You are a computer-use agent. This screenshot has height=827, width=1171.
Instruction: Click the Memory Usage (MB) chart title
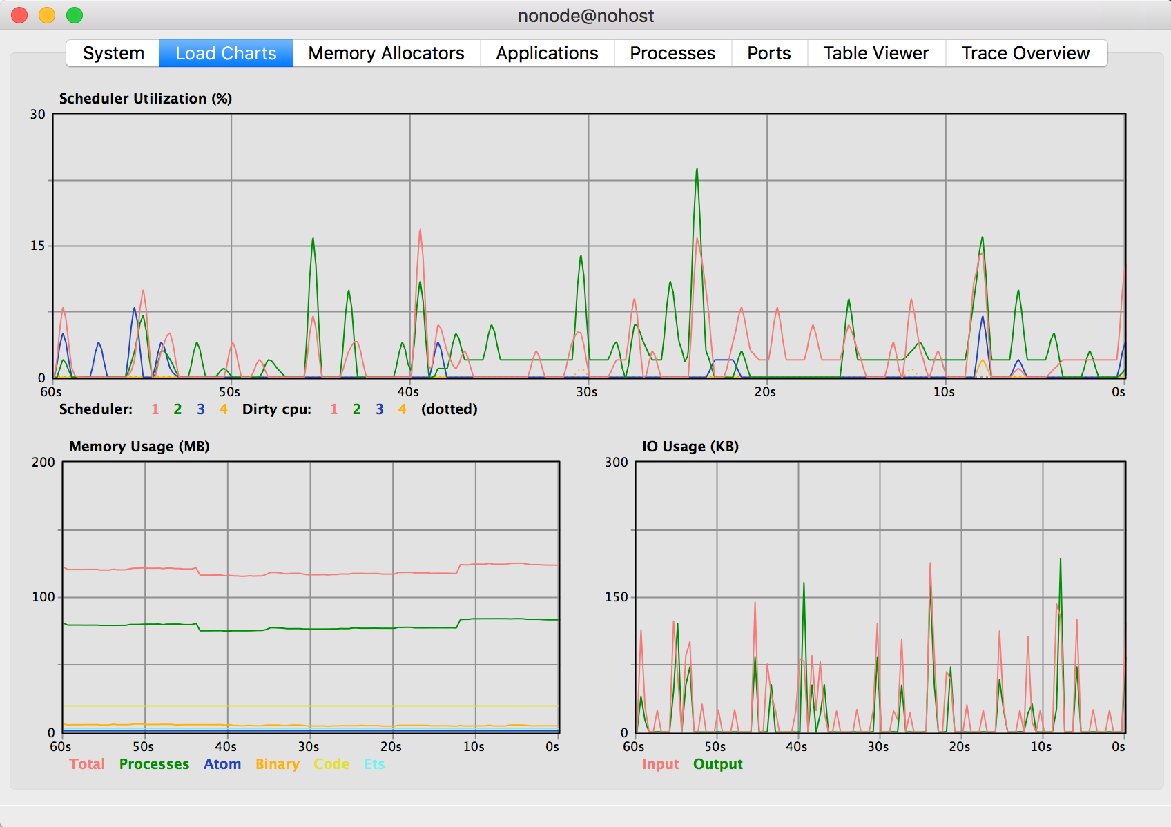139,447
